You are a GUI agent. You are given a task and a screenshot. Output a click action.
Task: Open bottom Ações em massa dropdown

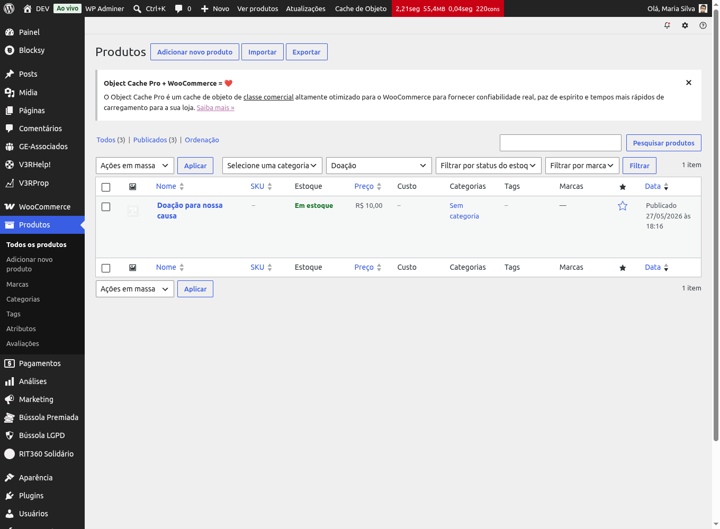click(135, 289)
